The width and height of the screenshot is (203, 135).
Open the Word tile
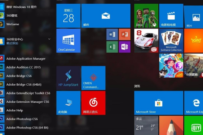tap(112, 34)
